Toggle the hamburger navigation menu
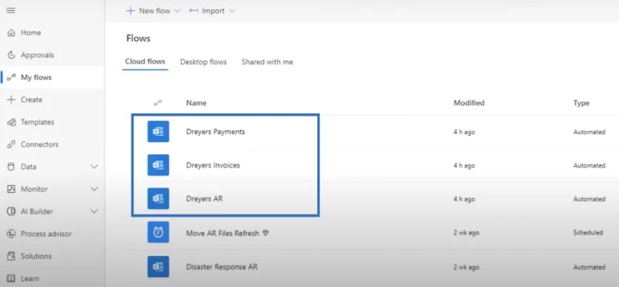 coord(11,11)
